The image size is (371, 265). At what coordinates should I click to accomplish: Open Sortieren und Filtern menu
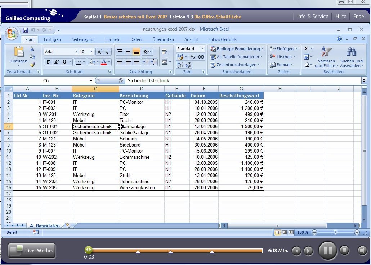pos(326,57)
